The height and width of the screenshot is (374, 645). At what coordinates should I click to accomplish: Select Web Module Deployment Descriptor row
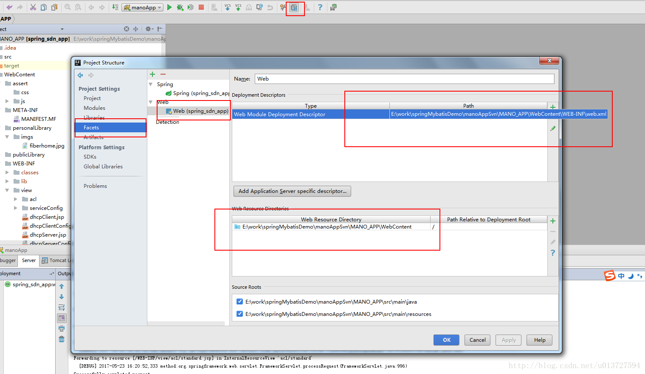(x=311, y=114)
